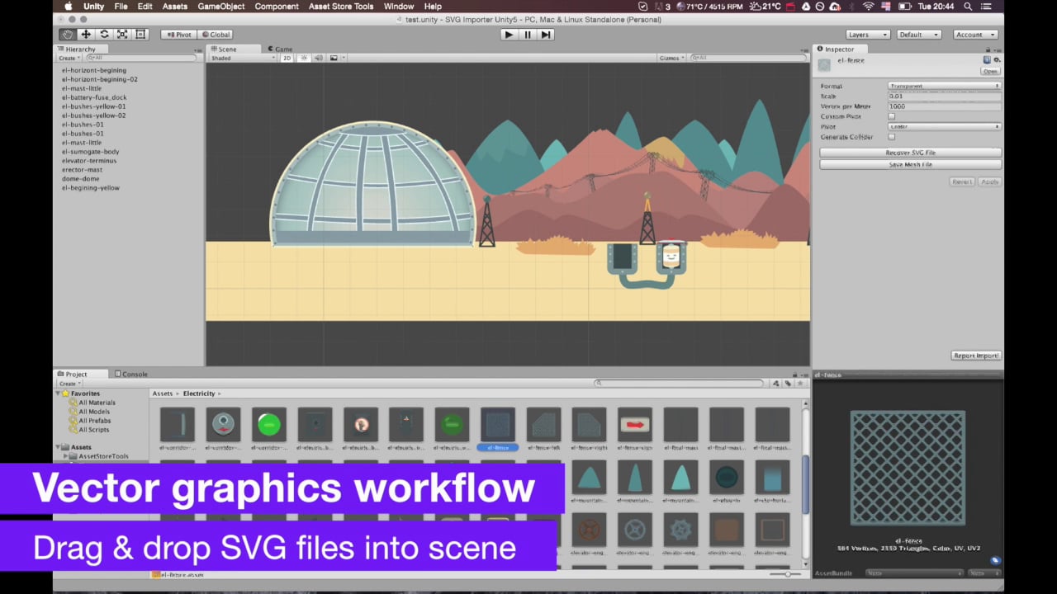Viewport: 1057px width, 594px height.
Task: Select the Hand tool in toolbar
Action: (x=68, y=35)
